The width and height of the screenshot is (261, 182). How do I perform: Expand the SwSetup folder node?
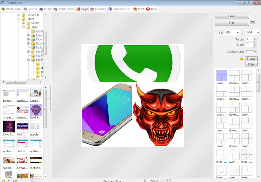click(x=19, y=15)
